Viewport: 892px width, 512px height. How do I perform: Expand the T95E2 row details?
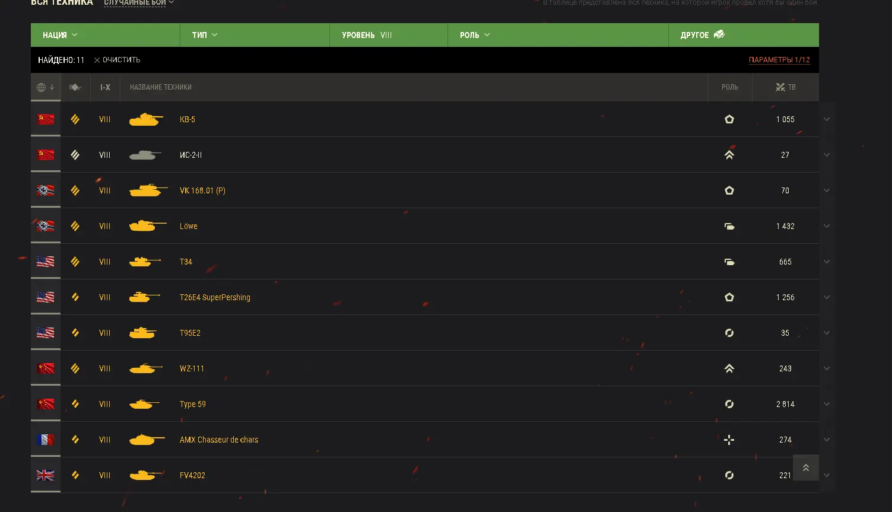coord(827,333)
